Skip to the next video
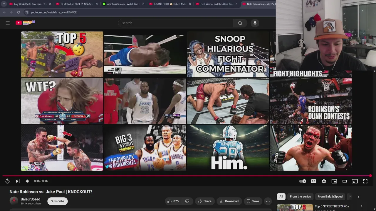 (x=18, y=181)
